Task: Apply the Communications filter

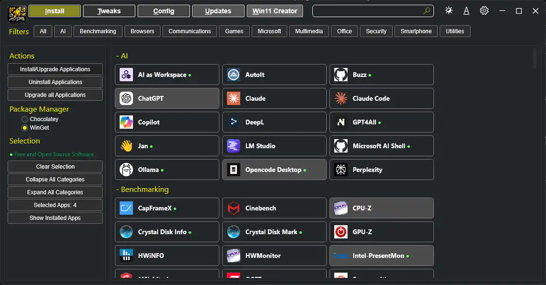Action: point(189,31)
